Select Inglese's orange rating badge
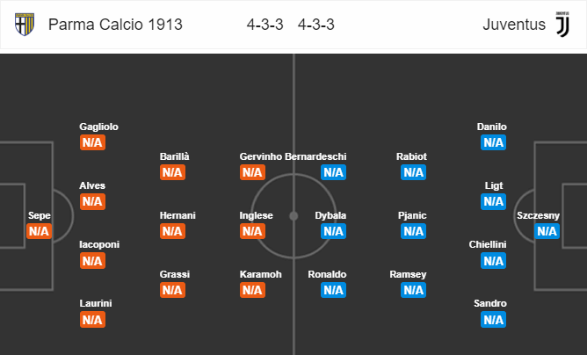 pos(252,231)
